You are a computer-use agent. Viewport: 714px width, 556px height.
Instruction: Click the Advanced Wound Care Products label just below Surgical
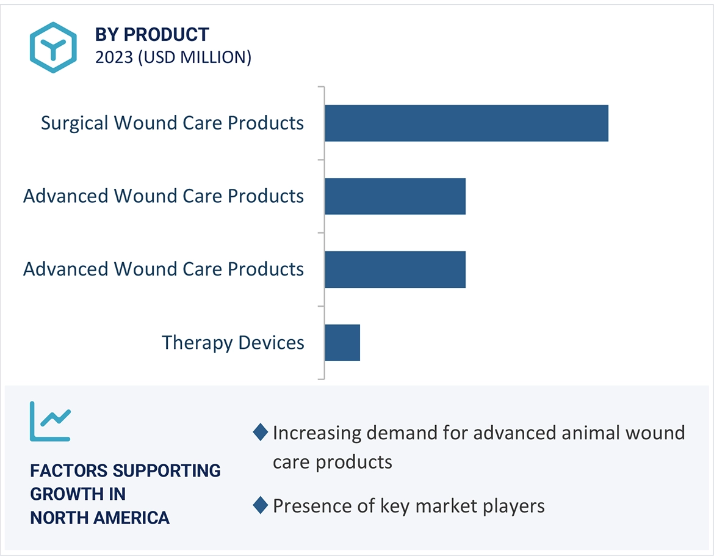[164, 196]
